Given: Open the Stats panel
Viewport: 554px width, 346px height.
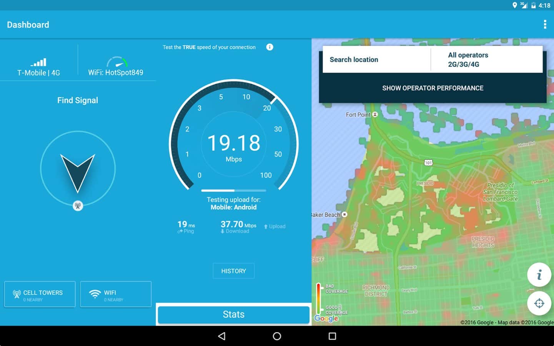Looking at the screenshot, I should point(233,314).
